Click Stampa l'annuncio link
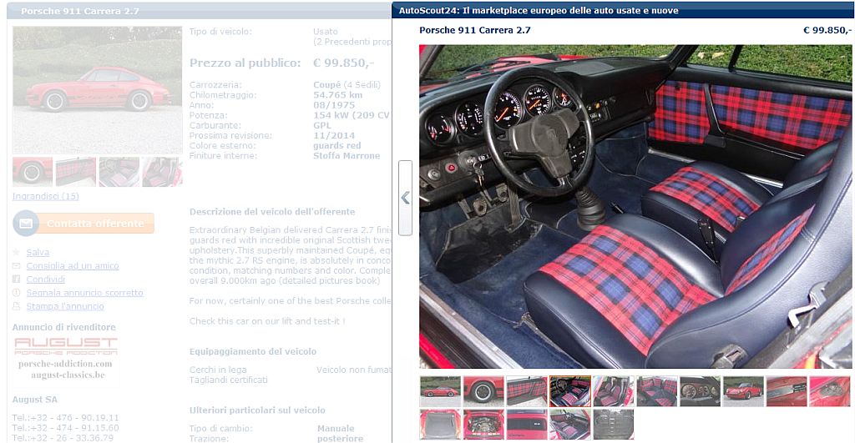855x443 pixels. (x=65, y=306)
